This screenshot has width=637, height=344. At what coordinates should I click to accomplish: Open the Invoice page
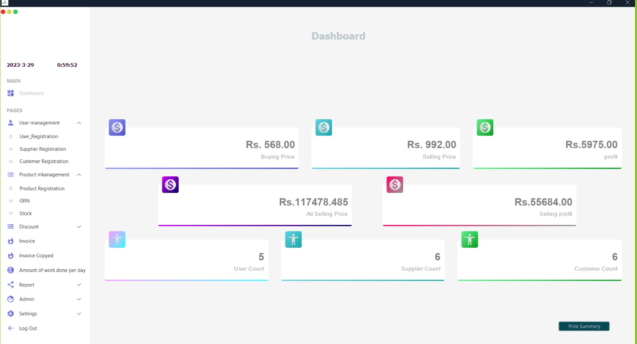point(27,241)
